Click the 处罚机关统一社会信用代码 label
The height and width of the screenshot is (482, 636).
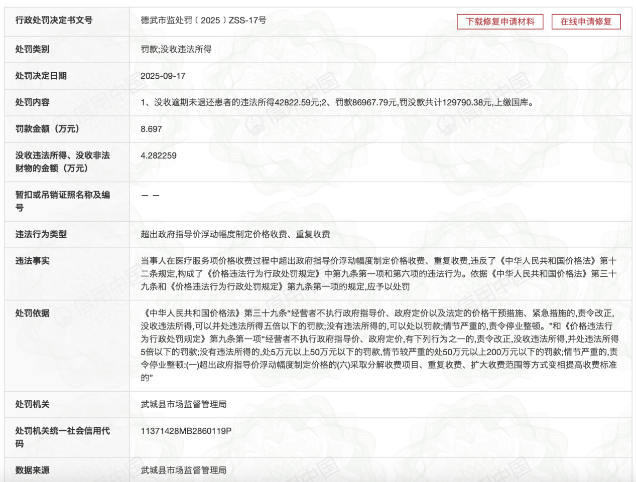[x=62, y=437]
